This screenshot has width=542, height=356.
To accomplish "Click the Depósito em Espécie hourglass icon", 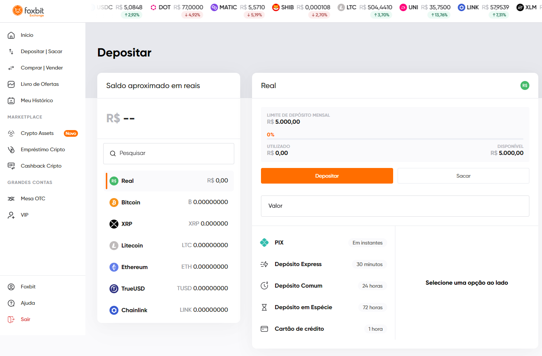I will (x=264, y=307).
